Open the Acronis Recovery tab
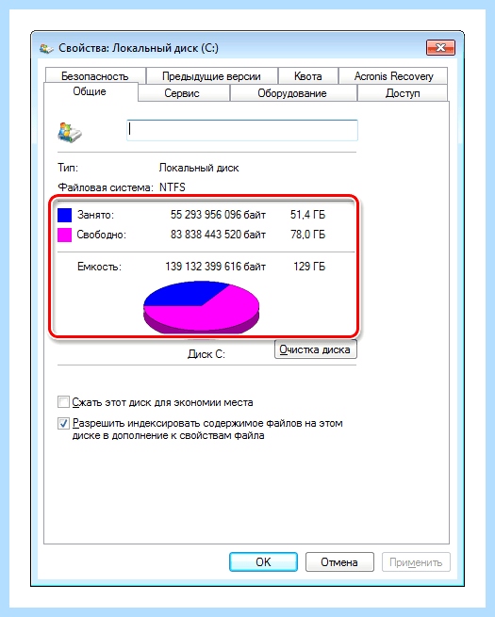The width and height of the screenshot is (495, 617). 393,76
